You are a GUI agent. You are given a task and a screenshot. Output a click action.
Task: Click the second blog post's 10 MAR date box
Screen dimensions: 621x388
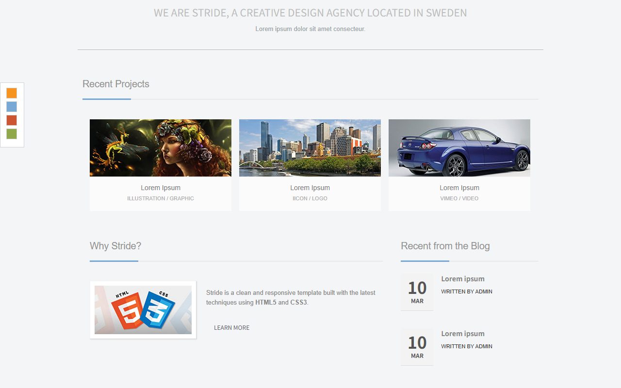(417, 347)
